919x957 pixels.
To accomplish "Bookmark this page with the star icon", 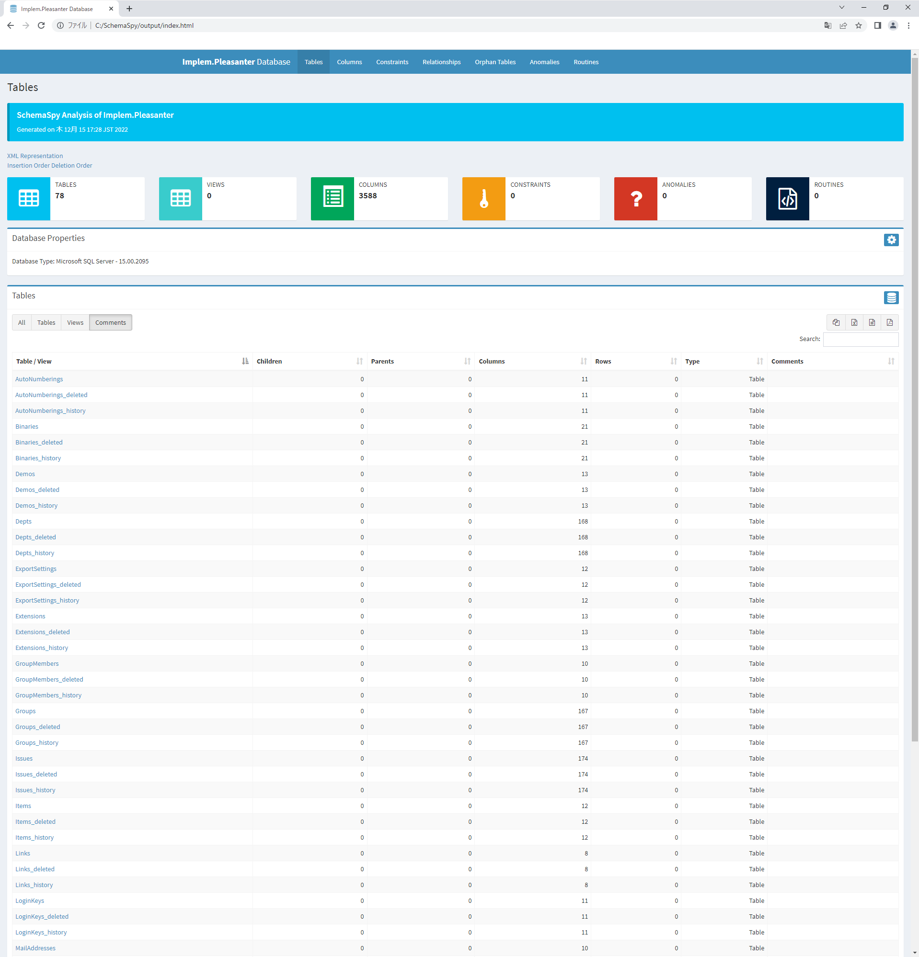I will click(x=859, y=25).
